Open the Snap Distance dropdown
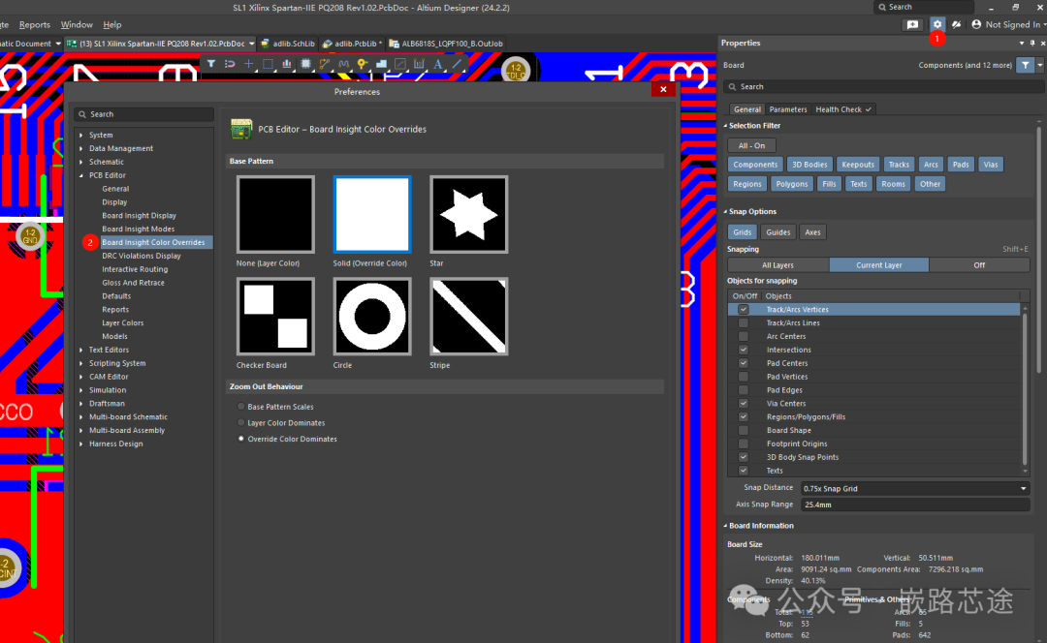Screen dimensions: 1047x643 (x=1023, y=488)
